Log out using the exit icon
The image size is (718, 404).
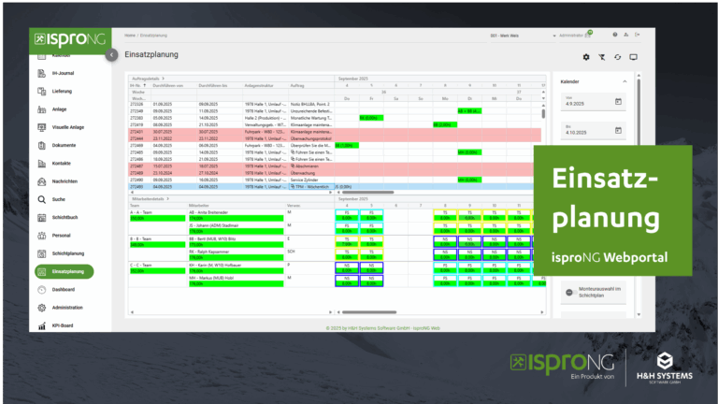pyautogui.click(x=637, y=35)
